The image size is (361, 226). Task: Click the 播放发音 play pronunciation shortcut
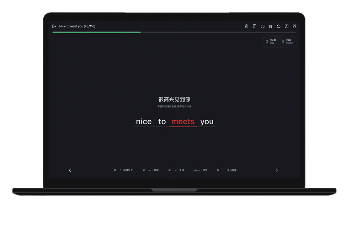click(x=123, y=170)
